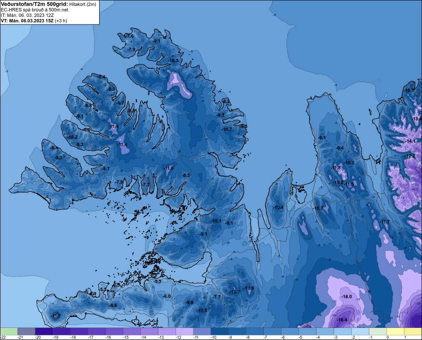Image resolution: width=422 pixels, height=340 pixels.
Task: Click the light green -22 legend color swatch
Action: (x=9, y=331)
